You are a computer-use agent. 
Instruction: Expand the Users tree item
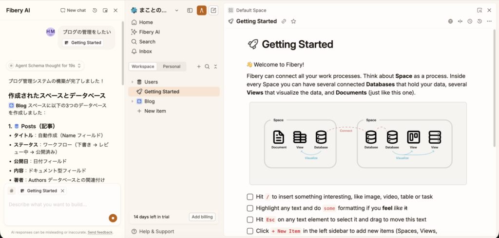pyautogui.click(x=133, y=82)
